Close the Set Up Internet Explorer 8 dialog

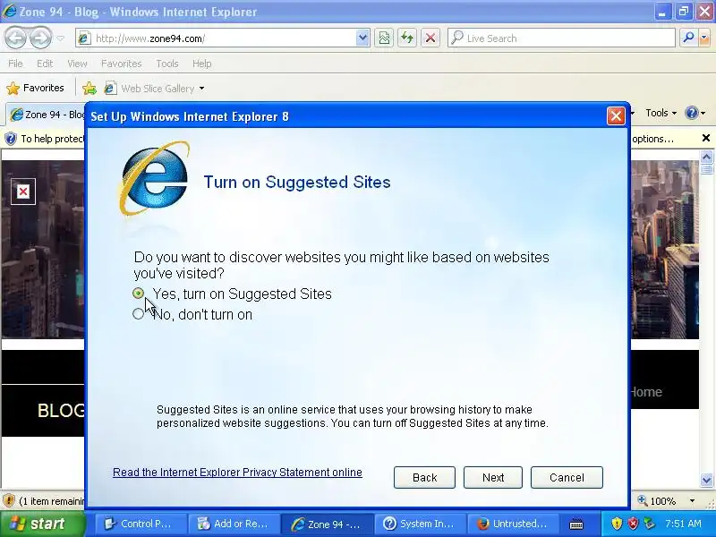[616, 116]
